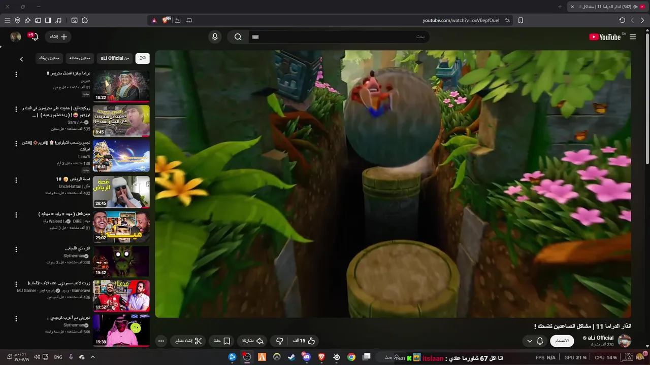The image size is (650, 365).
Task: Close the YouTube browser tab
Action: coord(572,7)
